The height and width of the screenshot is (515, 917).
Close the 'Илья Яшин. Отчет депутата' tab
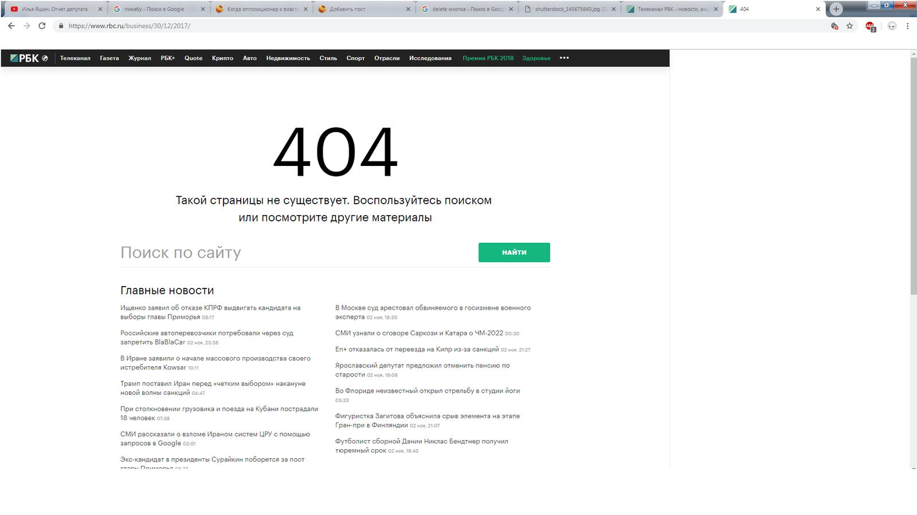(x=100, y=9)
